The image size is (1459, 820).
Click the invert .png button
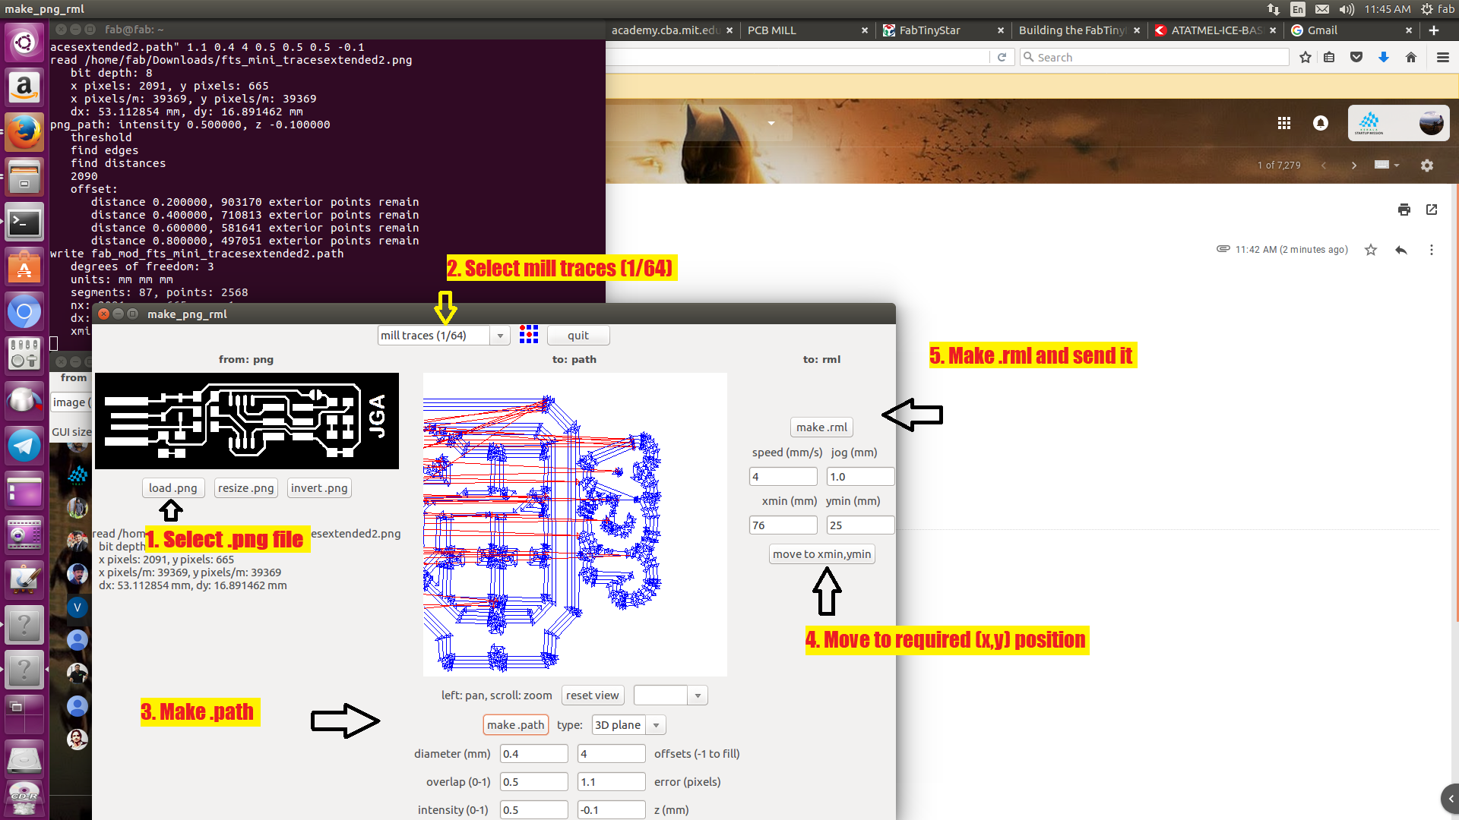click(319, 488)
